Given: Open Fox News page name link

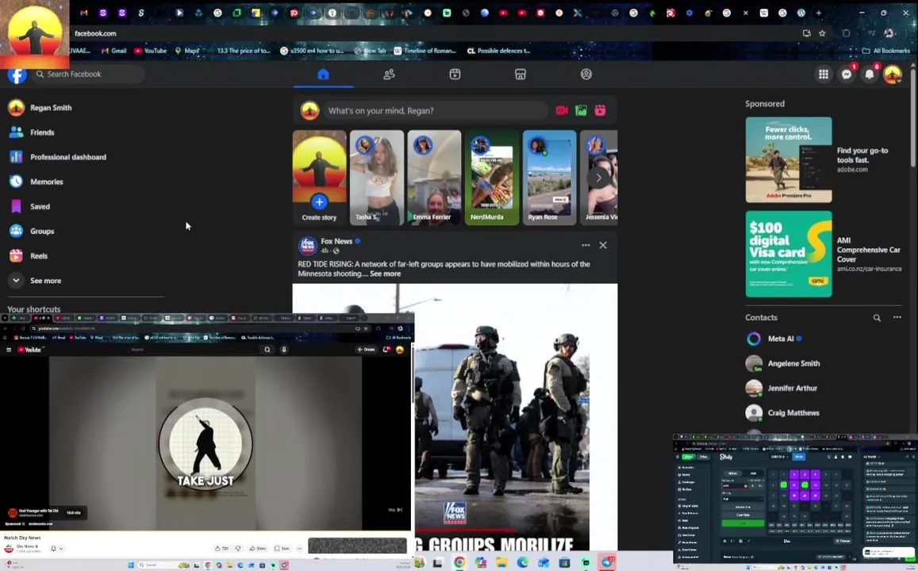Looking at the screenshot, I should coord(336,241).
